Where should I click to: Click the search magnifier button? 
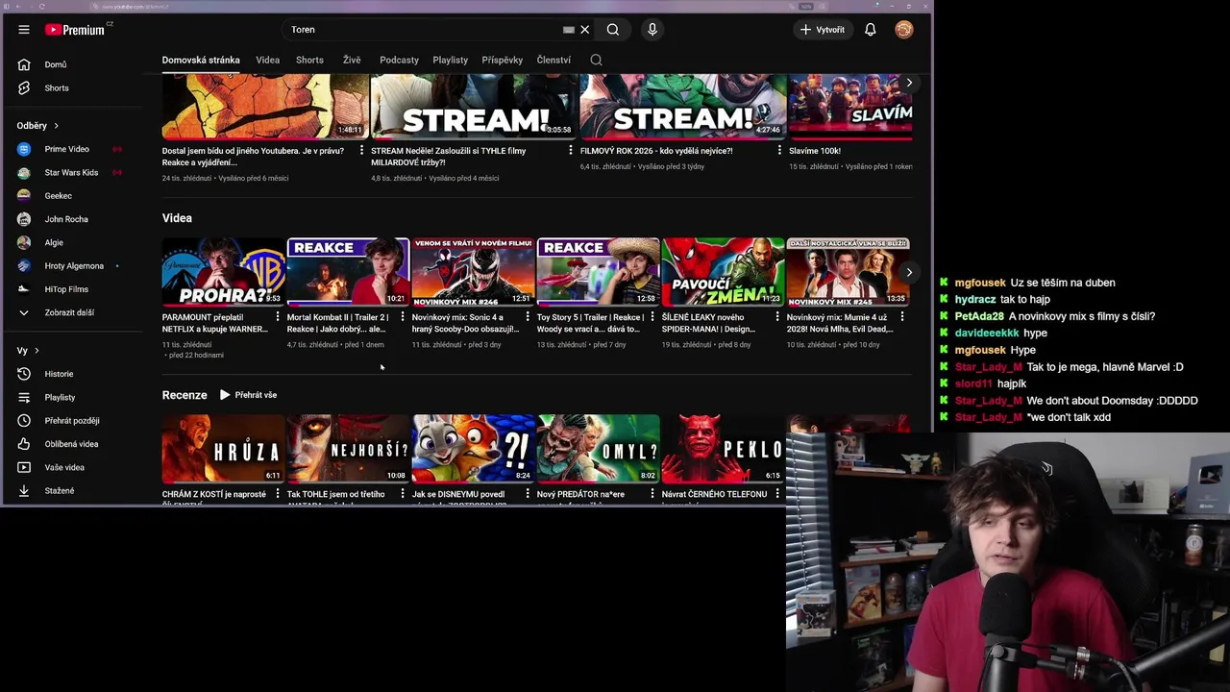click(612, 30)
